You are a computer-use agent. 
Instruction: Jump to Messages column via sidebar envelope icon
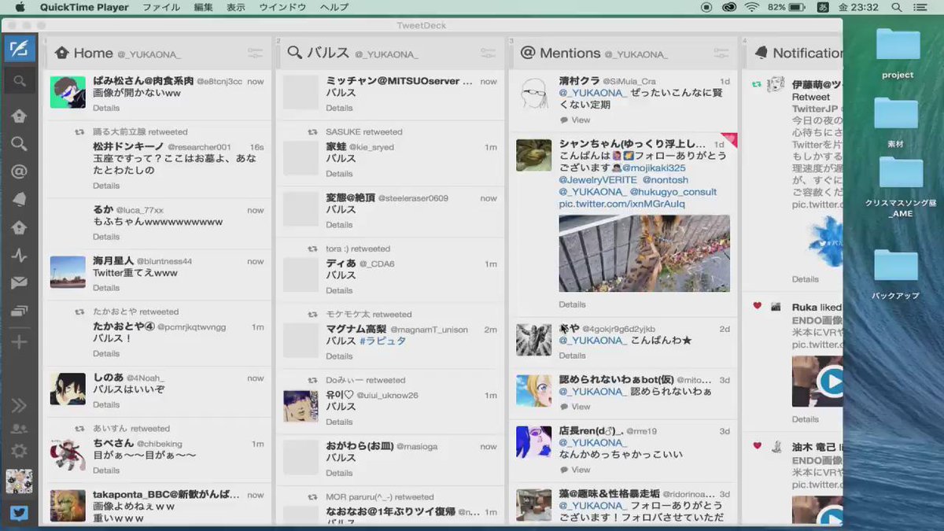[x=19, y=282]
